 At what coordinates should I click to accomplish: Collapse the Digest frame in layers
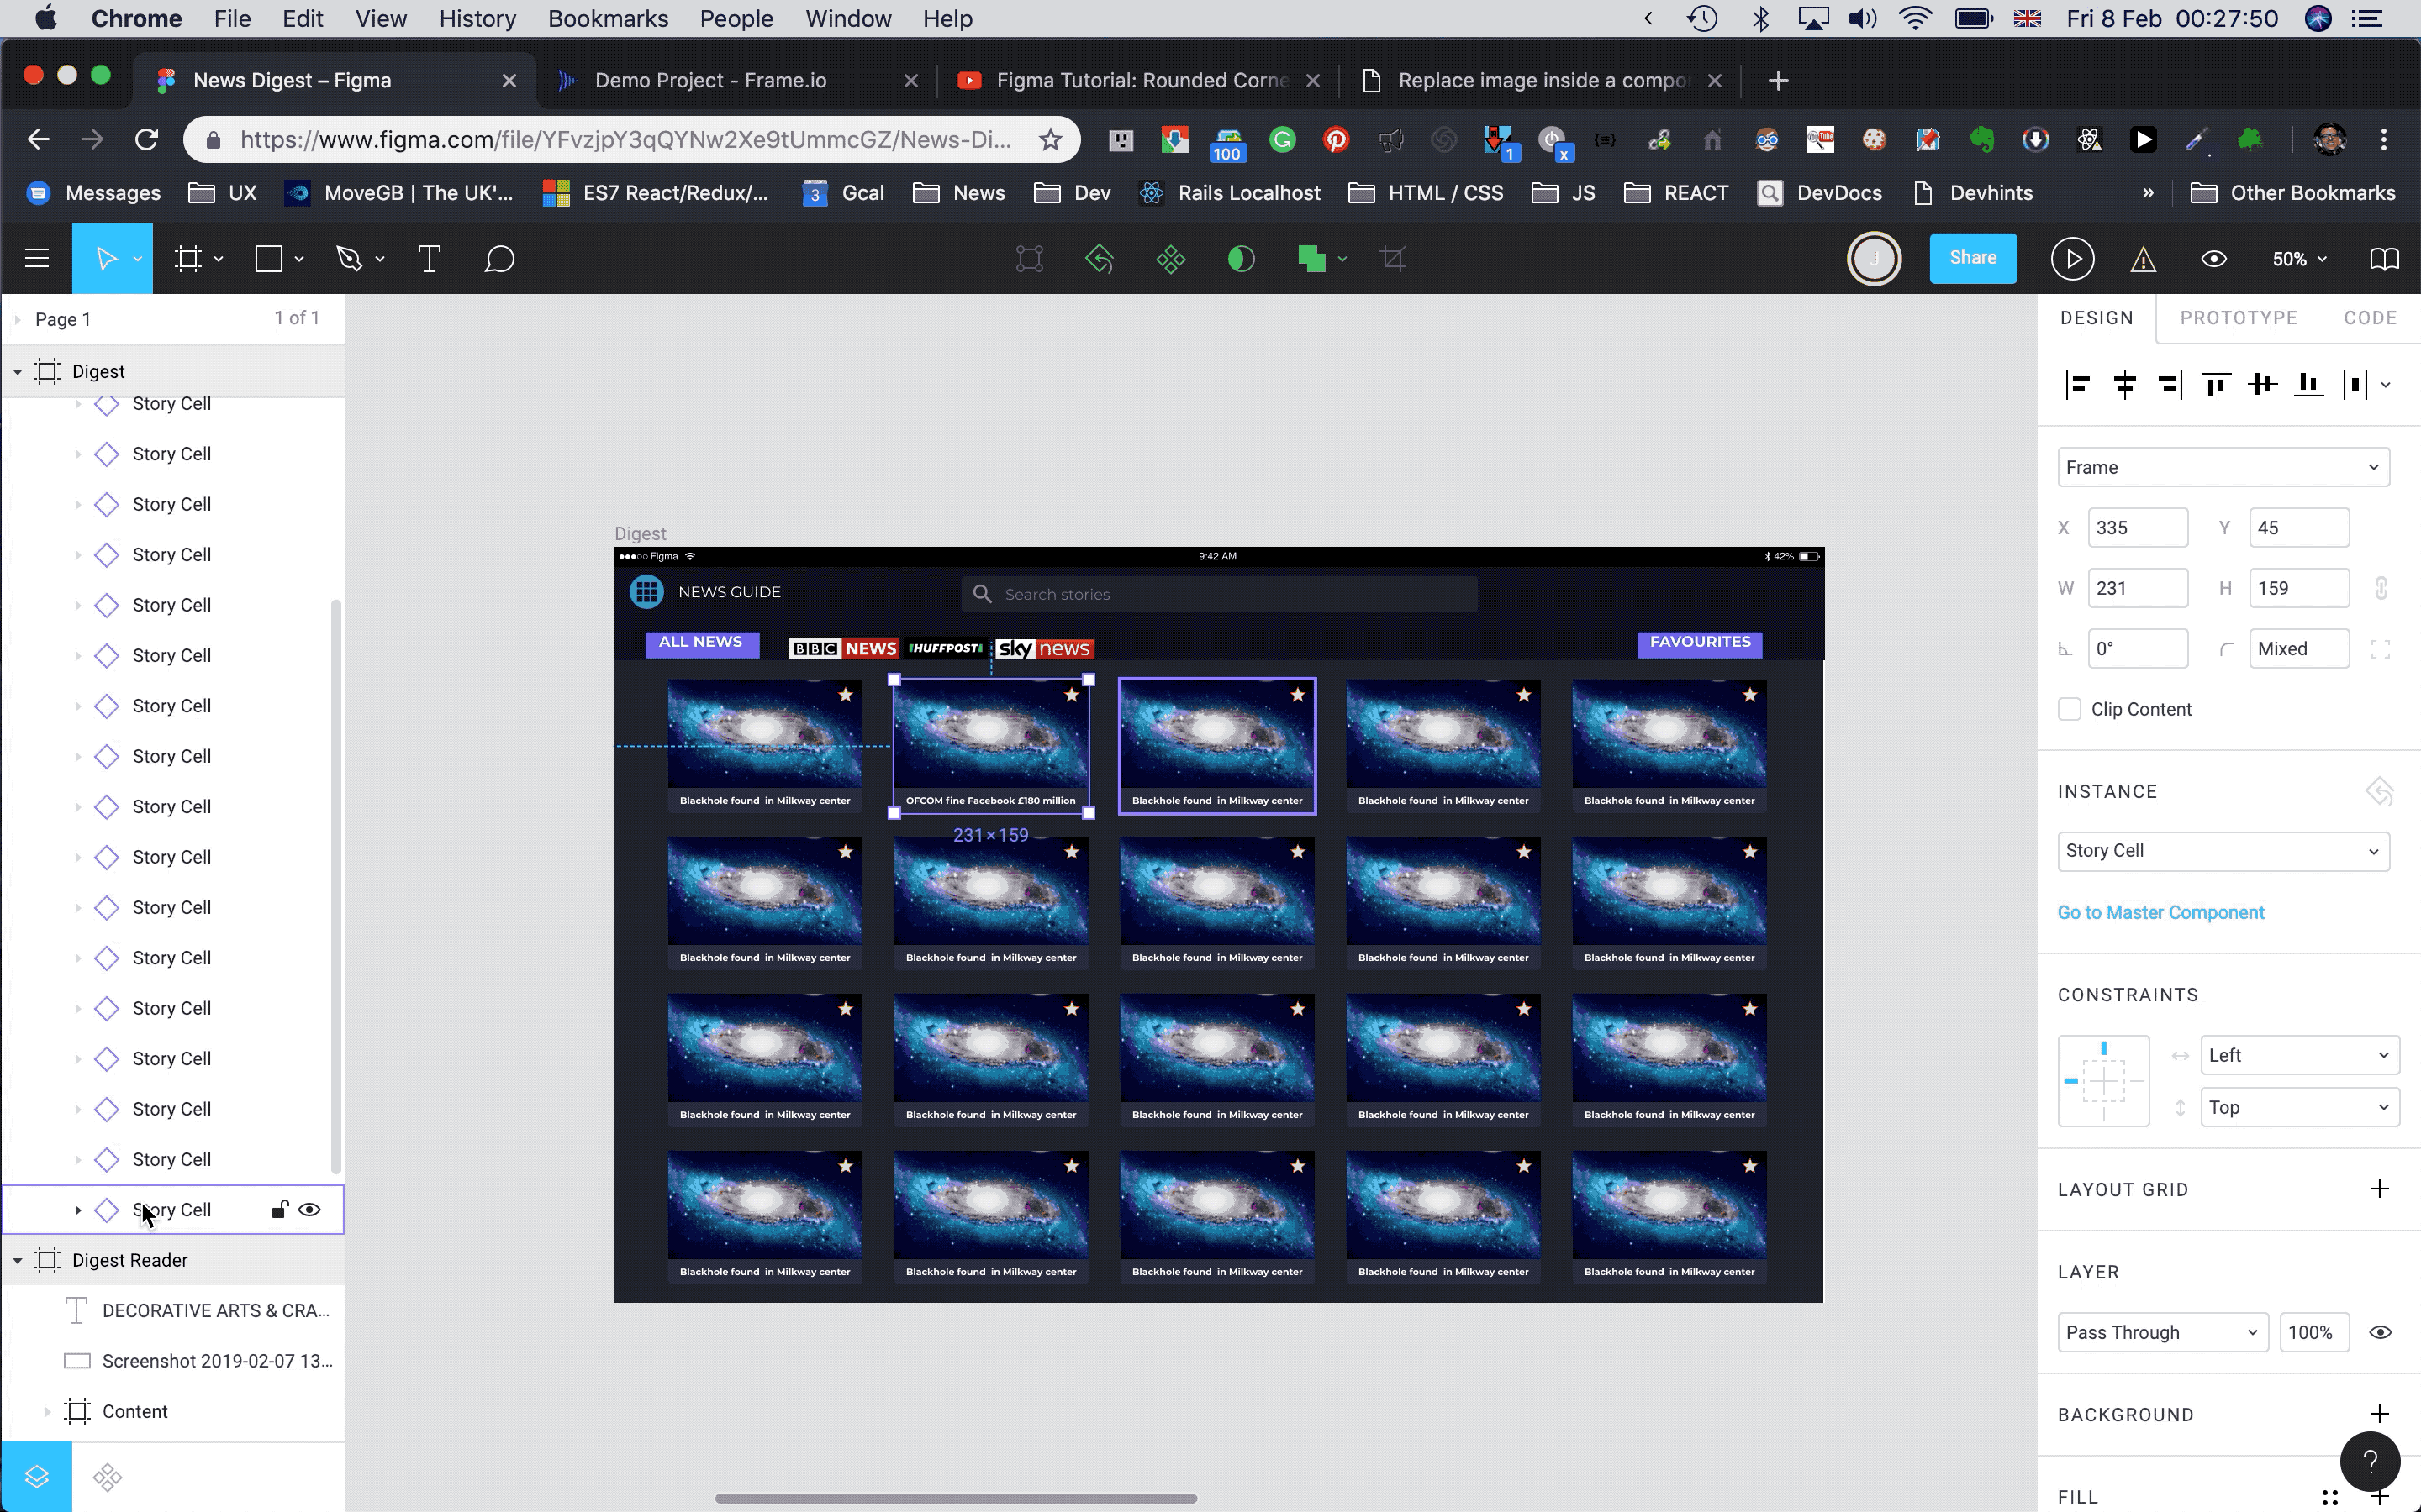pyautogui.click(x=17, y=372)
